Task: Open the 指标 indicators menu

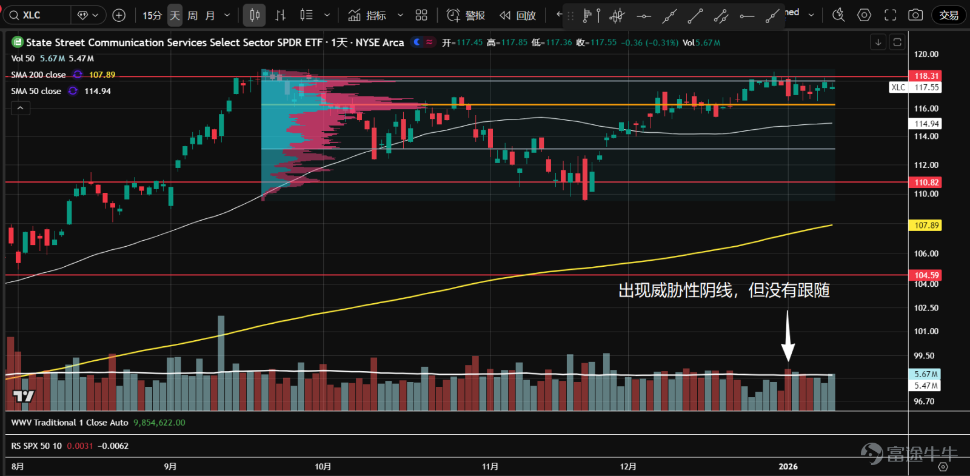Action: 367,15
